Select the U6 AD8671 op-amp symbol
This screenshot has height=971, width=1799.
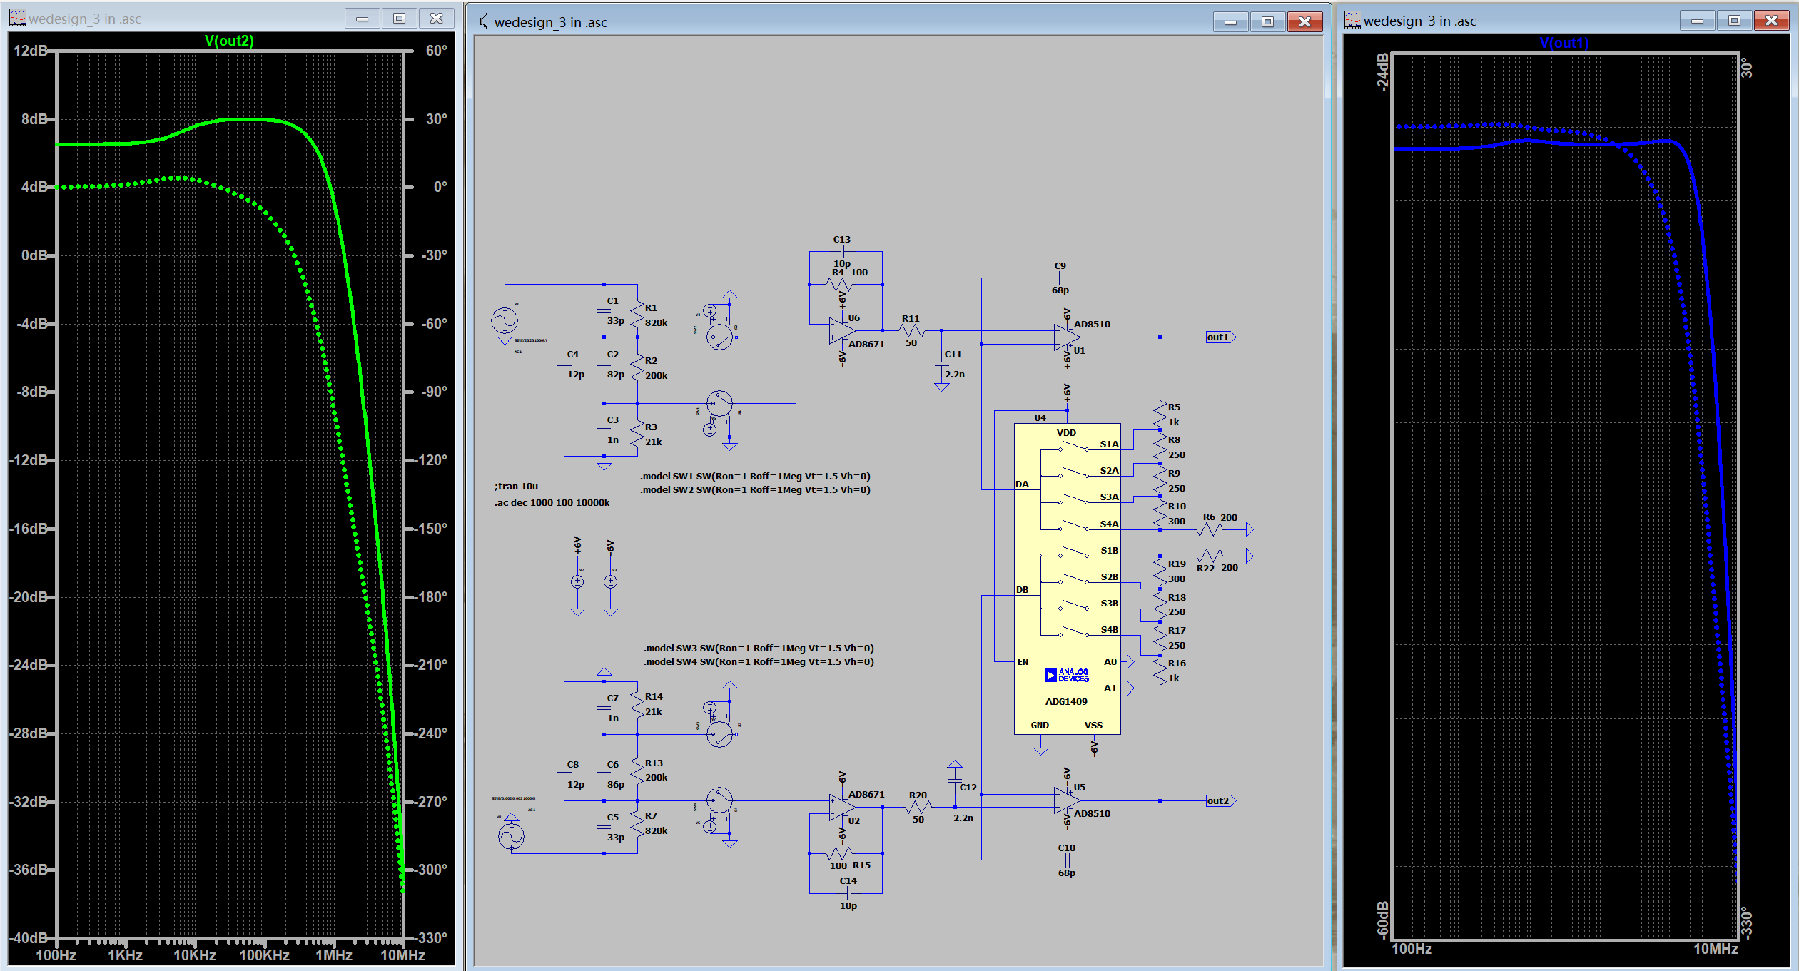[842, 330]
